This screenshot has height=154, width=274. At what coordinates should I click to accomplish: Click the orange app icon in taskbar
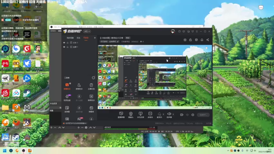[x=30, y=151]
